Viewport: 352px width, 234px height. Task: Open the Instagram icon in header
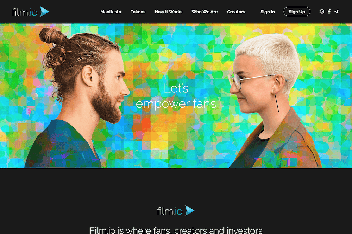(x=322, y=12)
